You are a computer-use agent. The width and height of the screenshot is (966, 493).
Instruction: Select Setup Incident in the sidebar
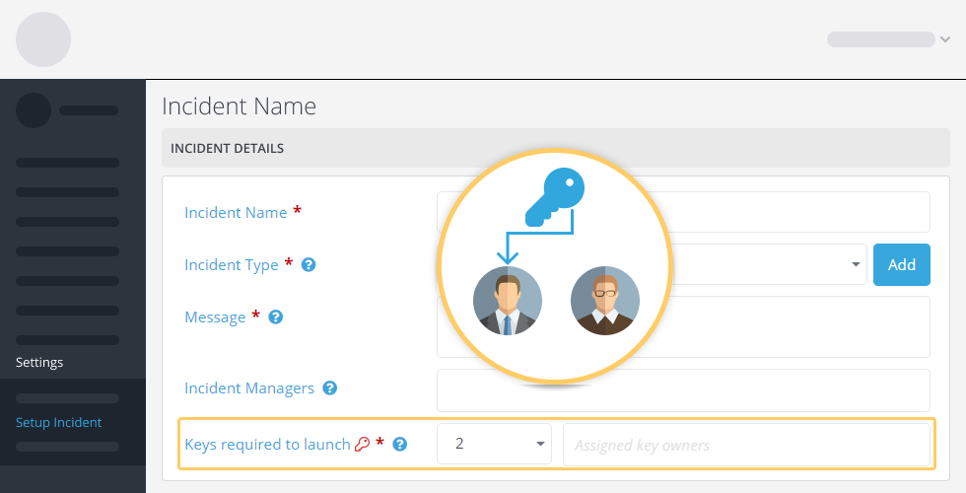pyautogui.click(x=58, y=422)
